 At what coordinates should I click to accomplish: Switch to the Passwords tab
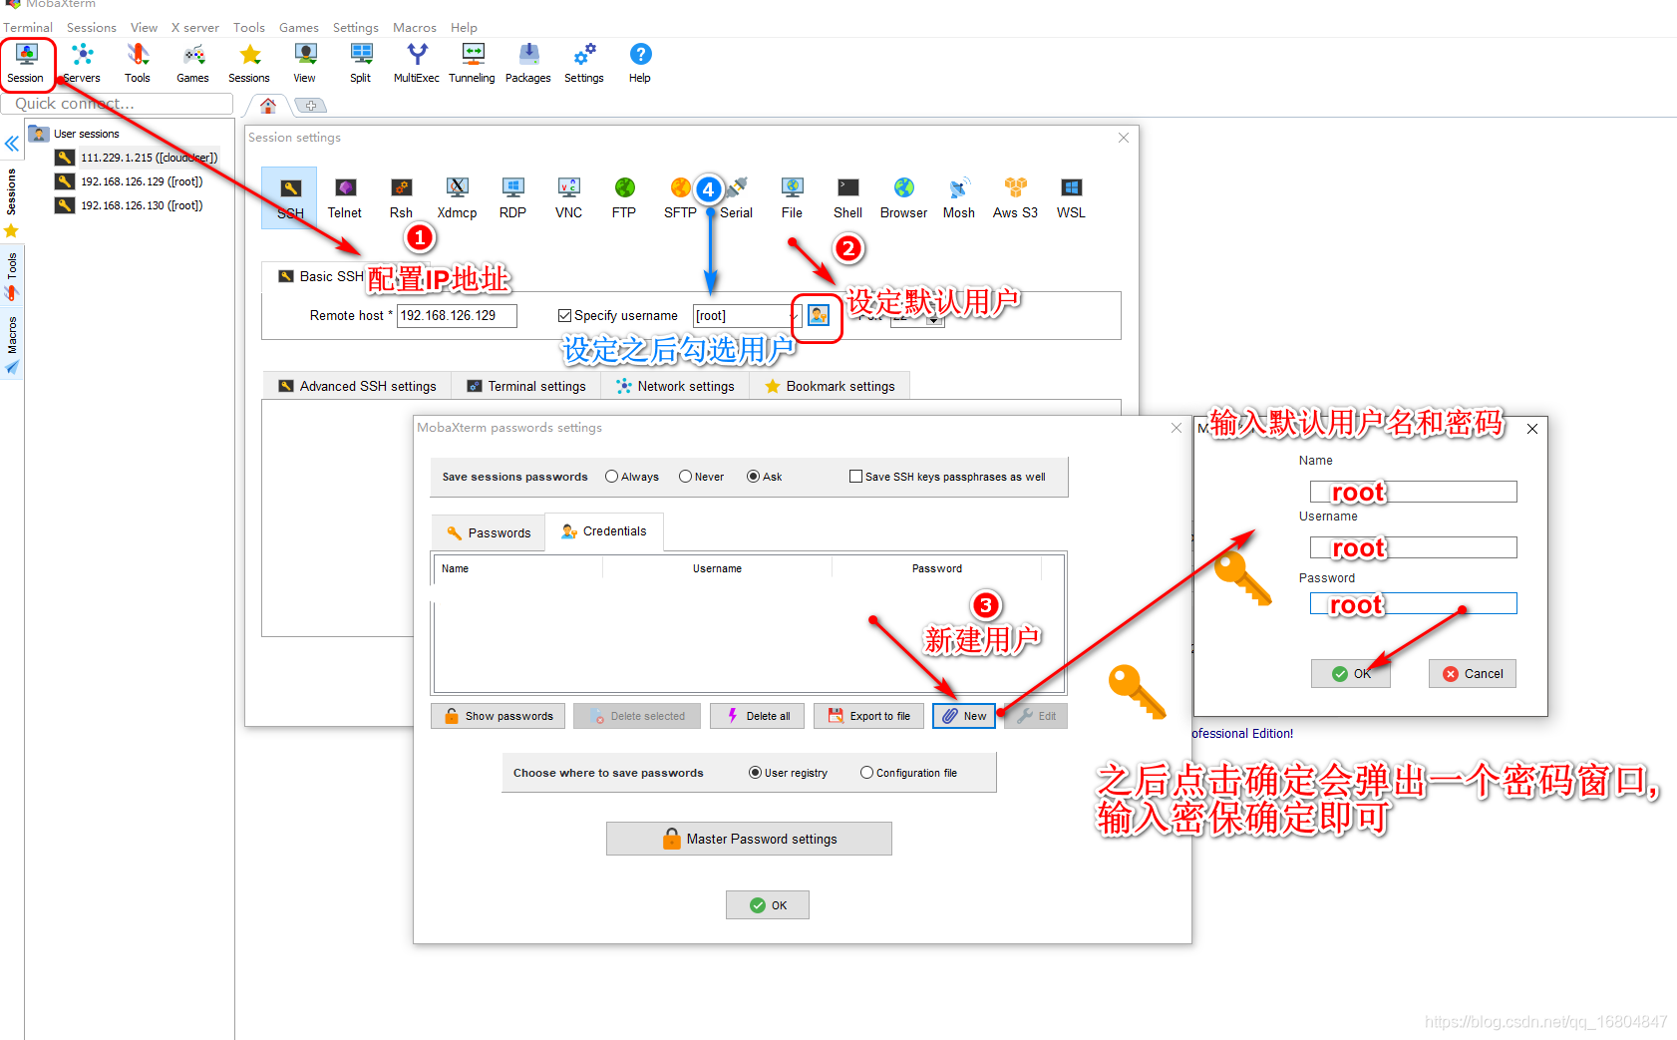click(x=489, y=532)
